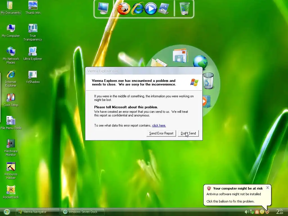Viewport: 288px width, 216px height.
Task: Switch to Vienna Navigator taskbar button
Action: 38,212
